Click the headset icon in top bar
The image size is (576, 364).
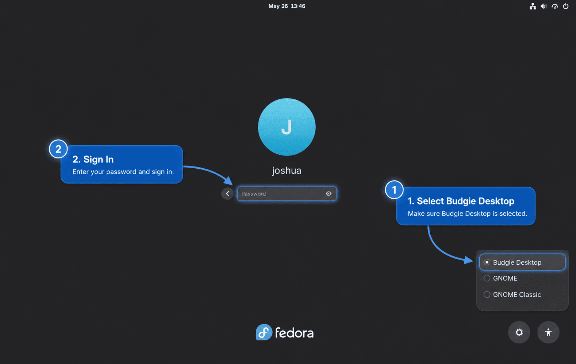point(554,6)
